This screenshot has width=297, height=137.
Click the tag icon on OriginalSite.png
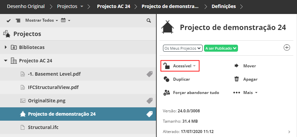click(149, 100)
